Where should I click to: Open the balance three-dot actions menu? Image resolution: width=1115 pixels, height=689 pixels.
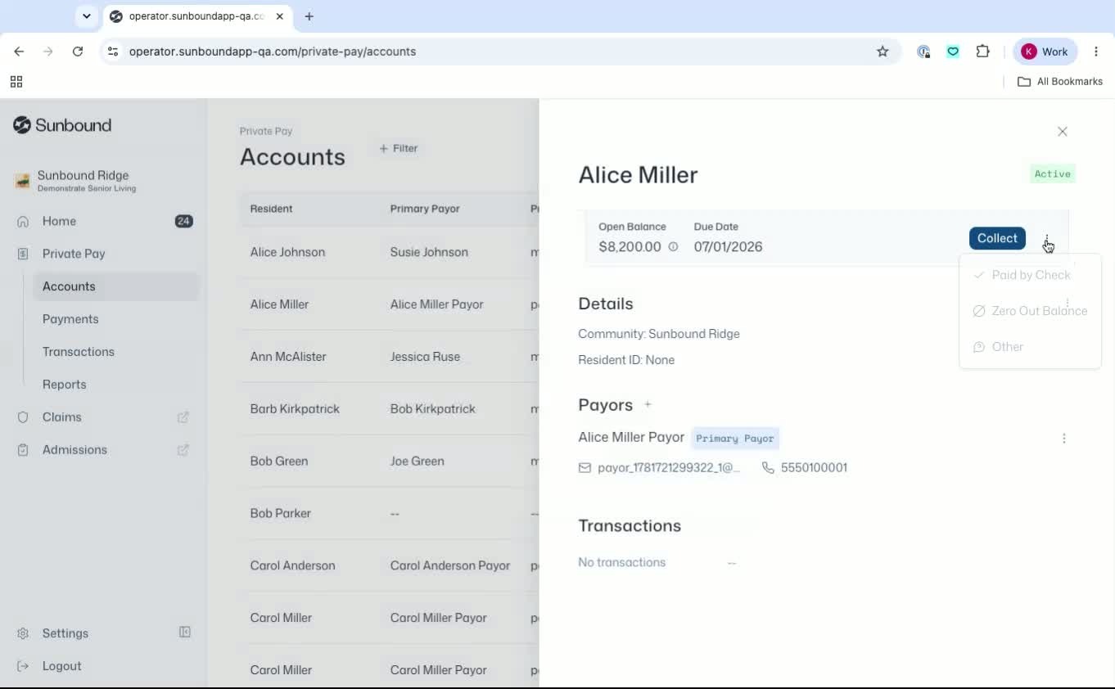1046,239
